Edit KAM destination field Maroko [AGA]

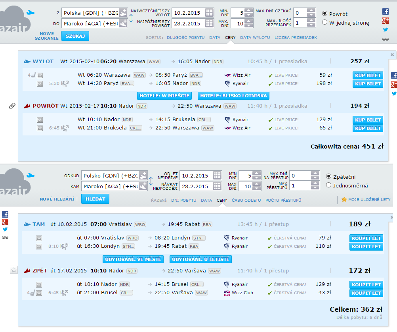(110, 186)
